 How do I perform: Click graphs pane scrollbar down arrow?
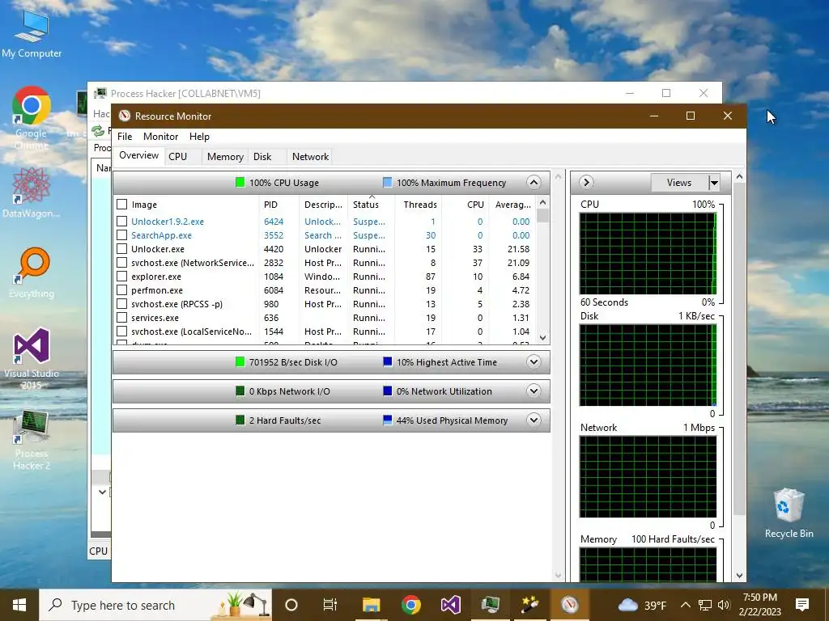(x=739, y=576)
